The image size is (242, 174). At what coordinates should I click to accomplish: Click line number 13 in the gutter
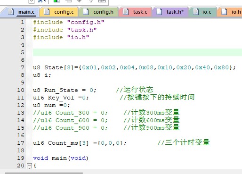click(x=21, y=113)
